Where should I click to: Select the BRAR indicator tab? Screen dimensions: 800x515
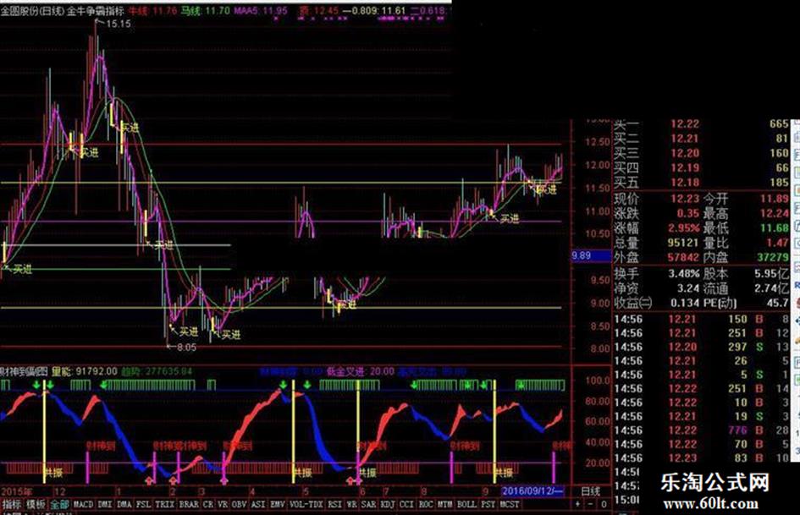point(189,504)
